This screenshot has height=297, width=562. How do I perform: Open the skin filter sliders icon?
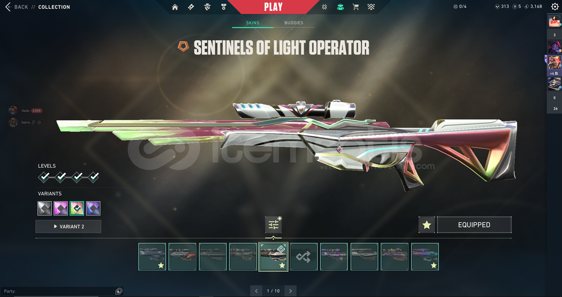[x=273, y=225]
